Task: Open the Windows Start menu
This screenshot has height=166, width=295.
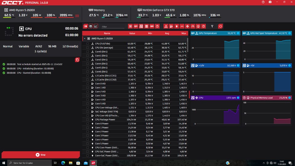Action: pyautogui.click(x=4, y=163)
